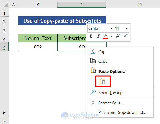Viewport: 160px width, 124px height.
Task: Open the font size 11 dropdown
Action: [x=127, y=28]
